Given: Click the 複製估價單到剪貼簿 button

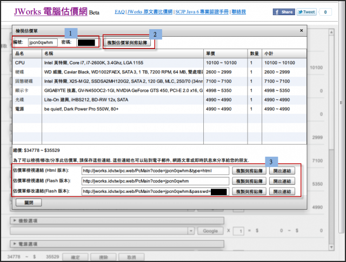Looking at the screenshot, I should coord(127,43).
